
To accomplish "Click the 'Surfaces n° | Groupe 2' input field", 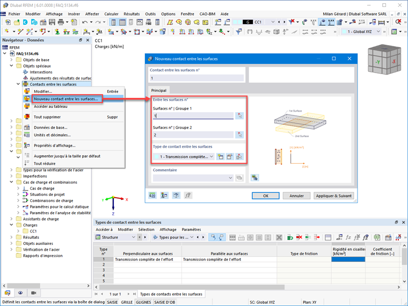I will (193, 135).
